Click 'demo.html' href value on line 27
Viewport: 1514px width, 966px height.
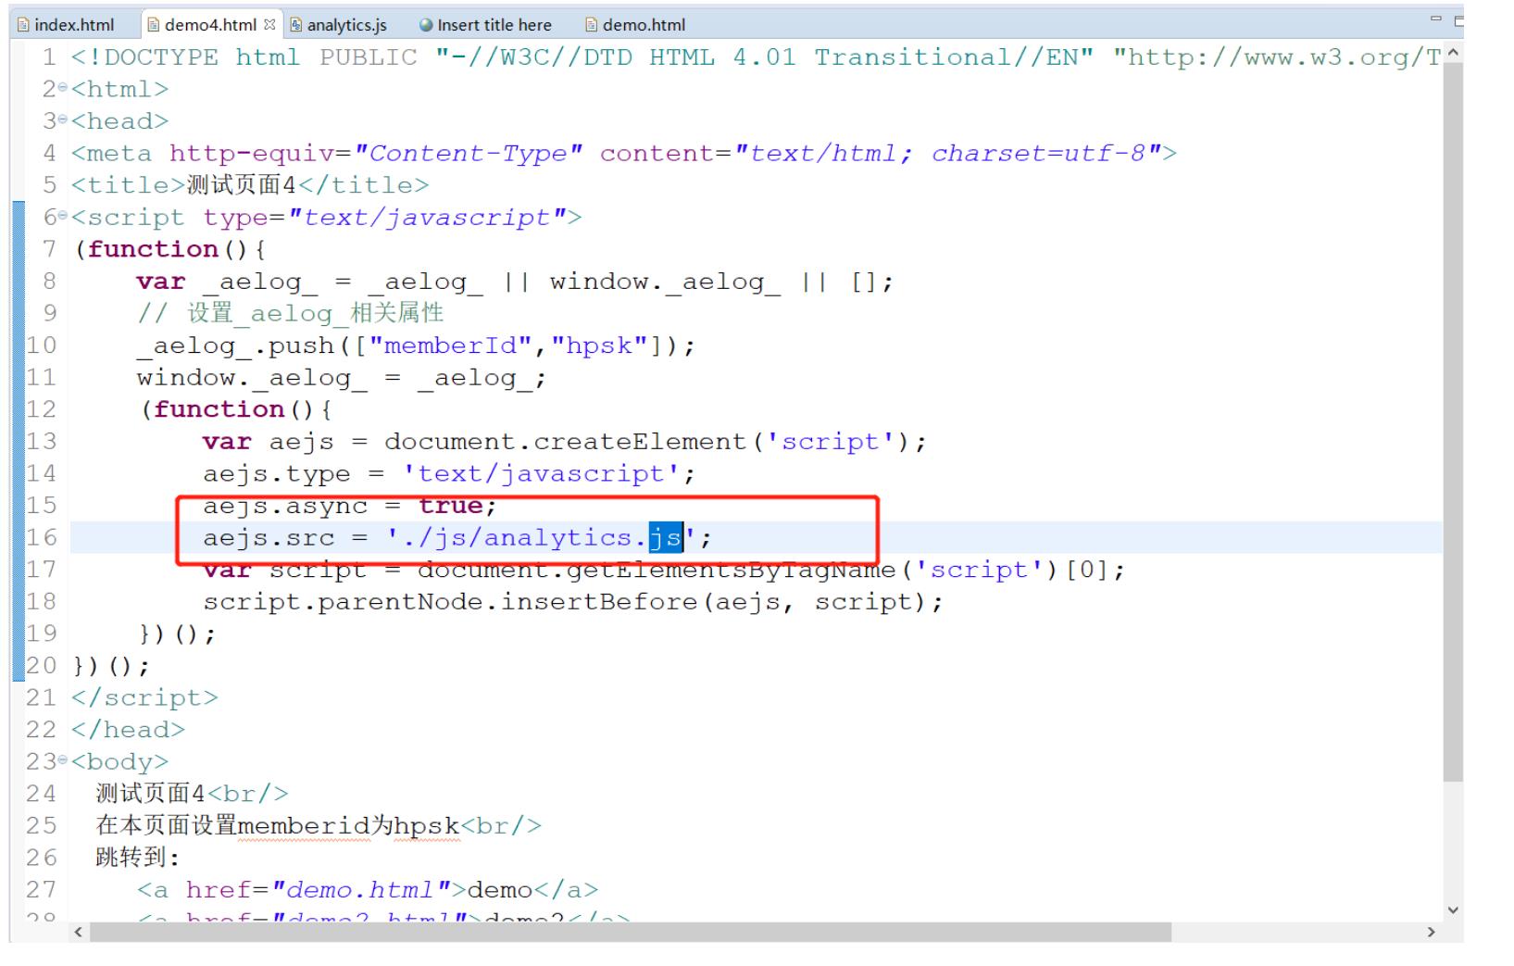361,890
